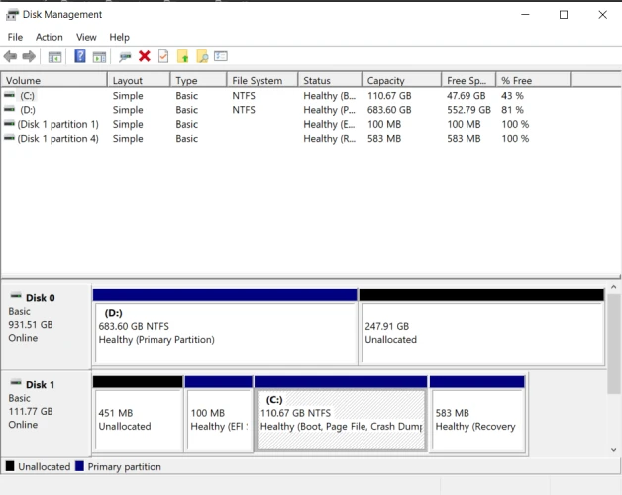
Task: Open the Action menu
Action: click(49, 37)
